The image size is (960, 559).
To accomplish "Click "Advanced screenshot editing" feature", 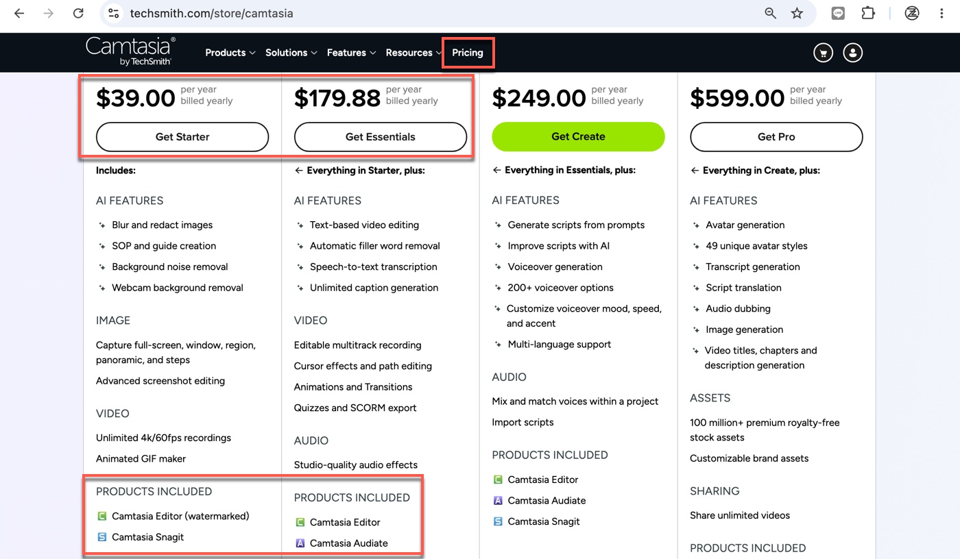I will pyautogui.click(x=160, y=381).
